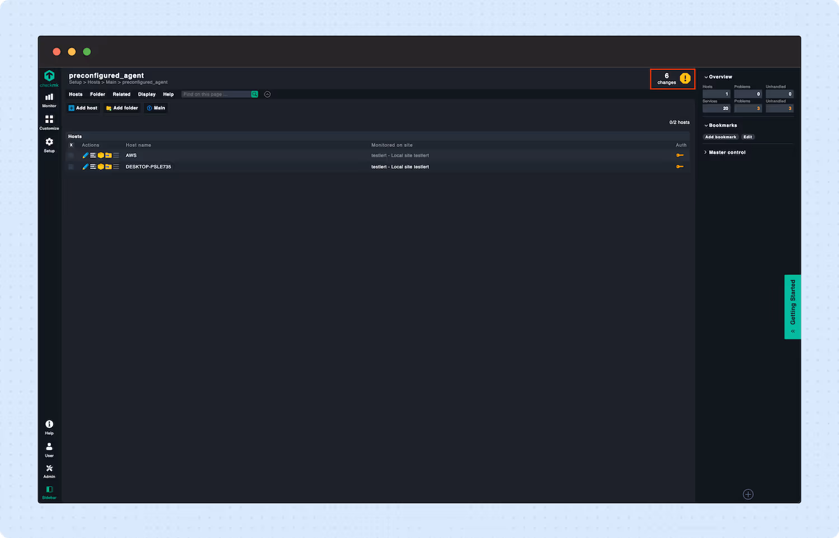Open the Display menu
The image size is (839, 538).
click(147, 94)
